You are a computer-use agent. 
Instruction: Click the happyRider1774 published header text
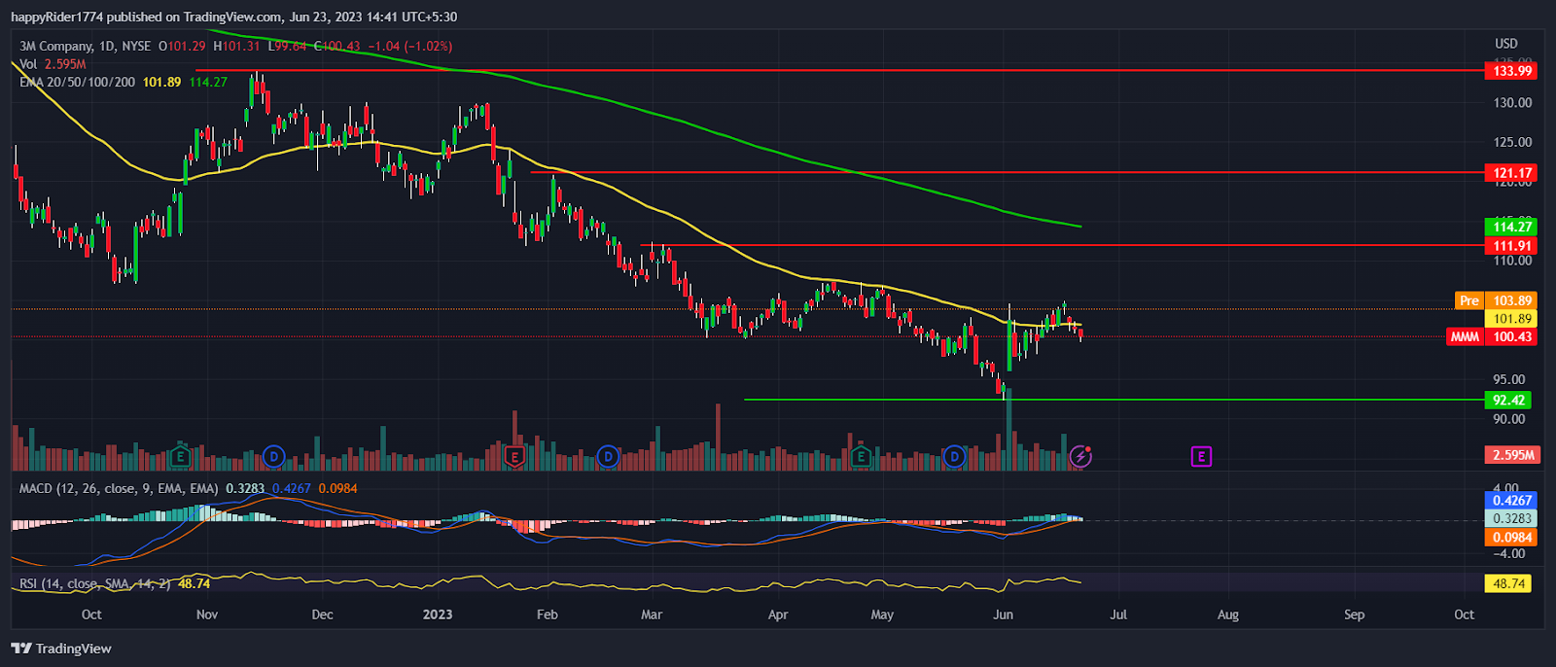[x=233, y=17]
